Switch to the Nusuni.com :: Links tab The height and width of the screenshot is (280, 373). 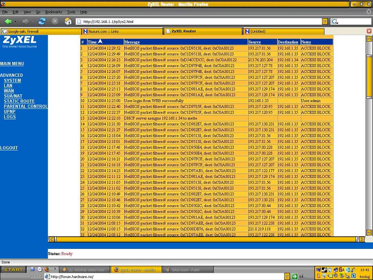(122, 32)
